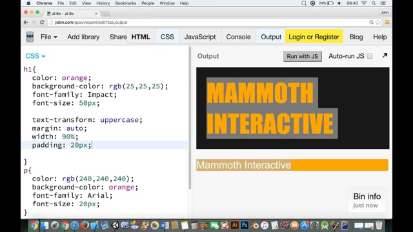This screenshot has height=232, width=413.
Task: Toggle the JavaScript panel tab
Action: 200,37
